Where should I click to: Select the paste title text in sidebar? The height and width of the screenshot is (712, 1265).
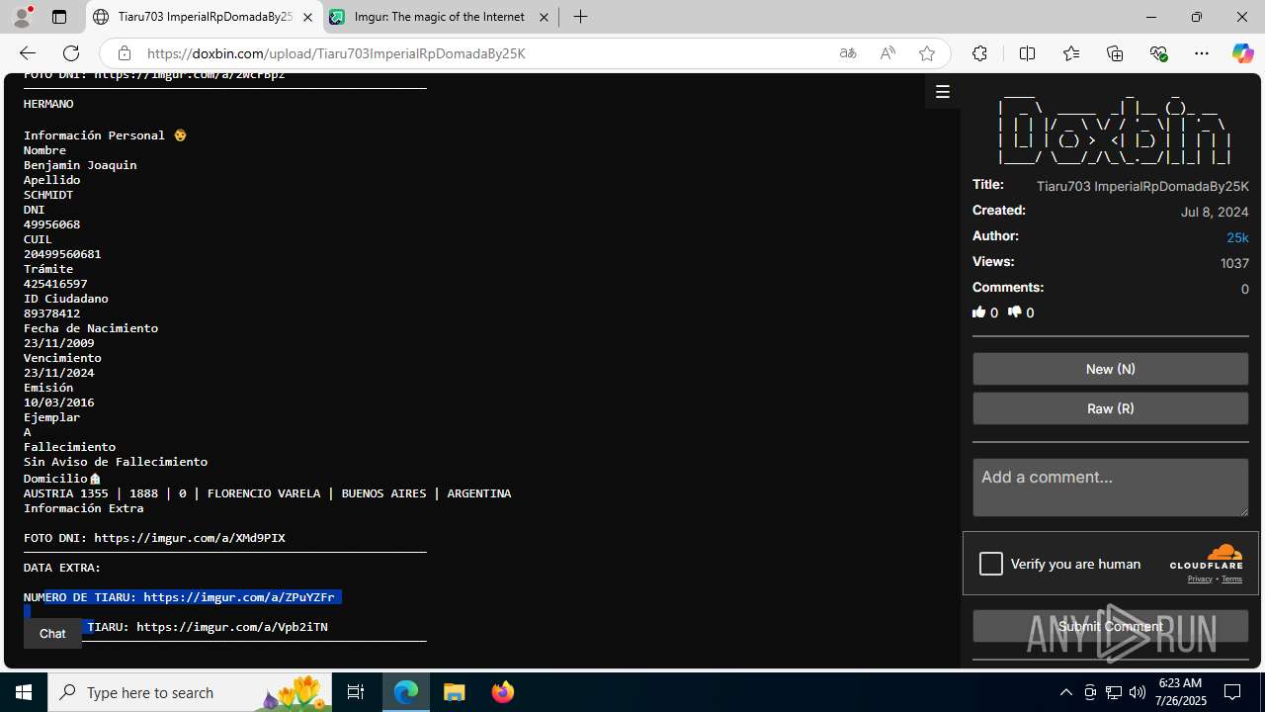pyautogui.click(x=1142, y=186)
